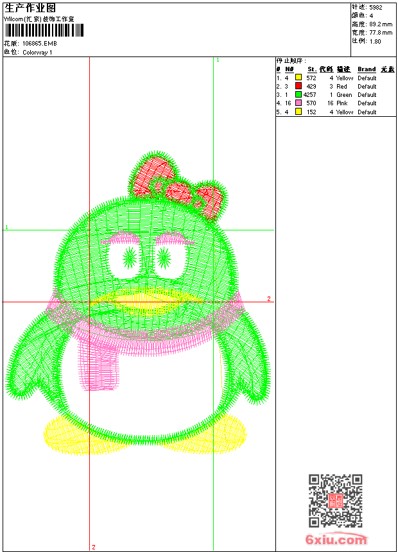Select the width value '77.8 mm'
The width and height of the screenshot is (398, 552).
(x=381, y=33)
